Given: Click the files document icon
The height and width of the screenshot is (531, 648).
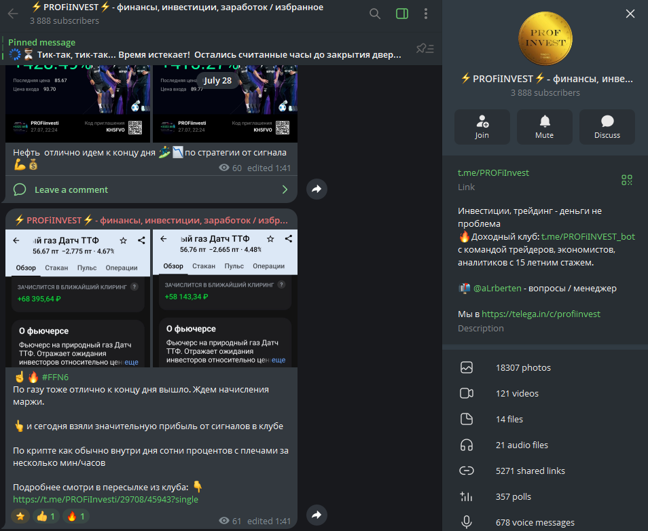Looking at the screenshot, I should point(467,419).
